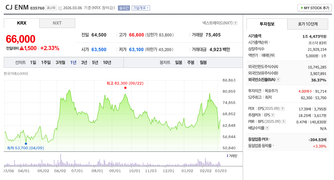Open help icon next to PBR BPS(2025.09)

tap(283, 122)
